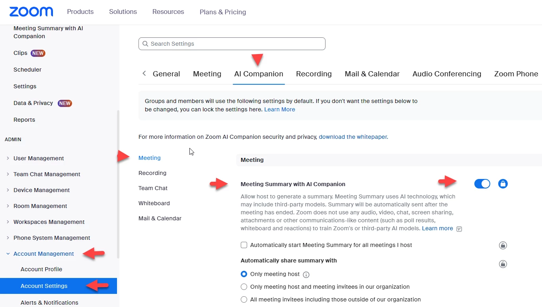The image size is (542, 307).
Task: Jump to Mail & Calendar section in side list
Action: click(160, 218)
